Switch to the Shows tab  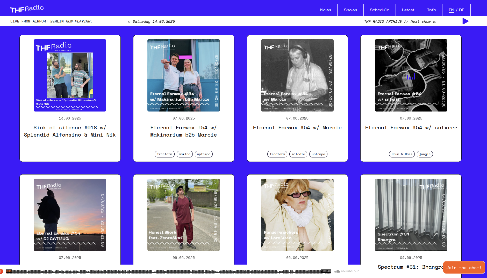tap(350, 10)
